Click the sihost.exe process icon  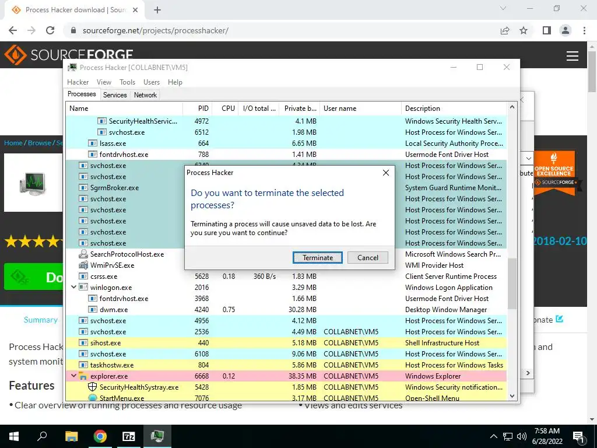83,343
